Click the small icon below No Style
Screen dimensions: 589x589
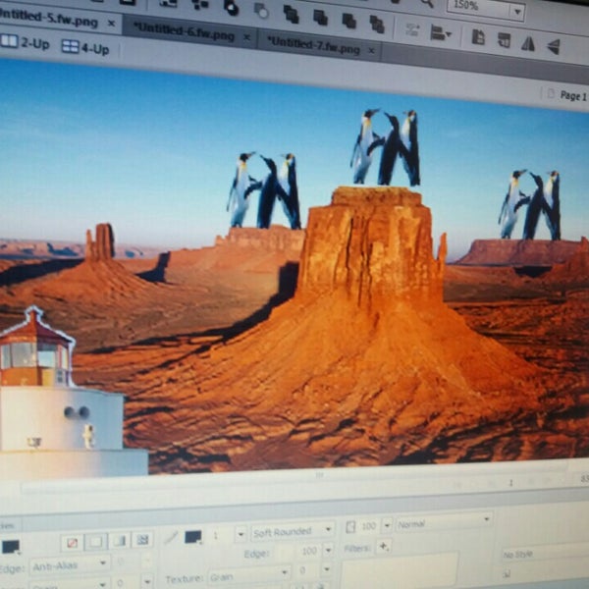(x=507, y=573)
